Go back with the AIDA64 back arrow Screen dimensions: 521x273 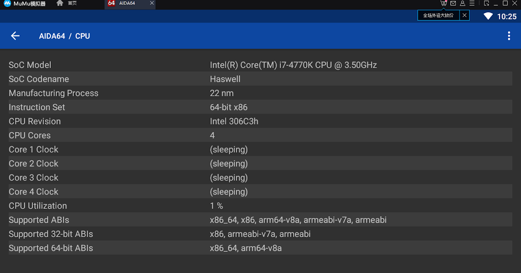coord(15,36)
